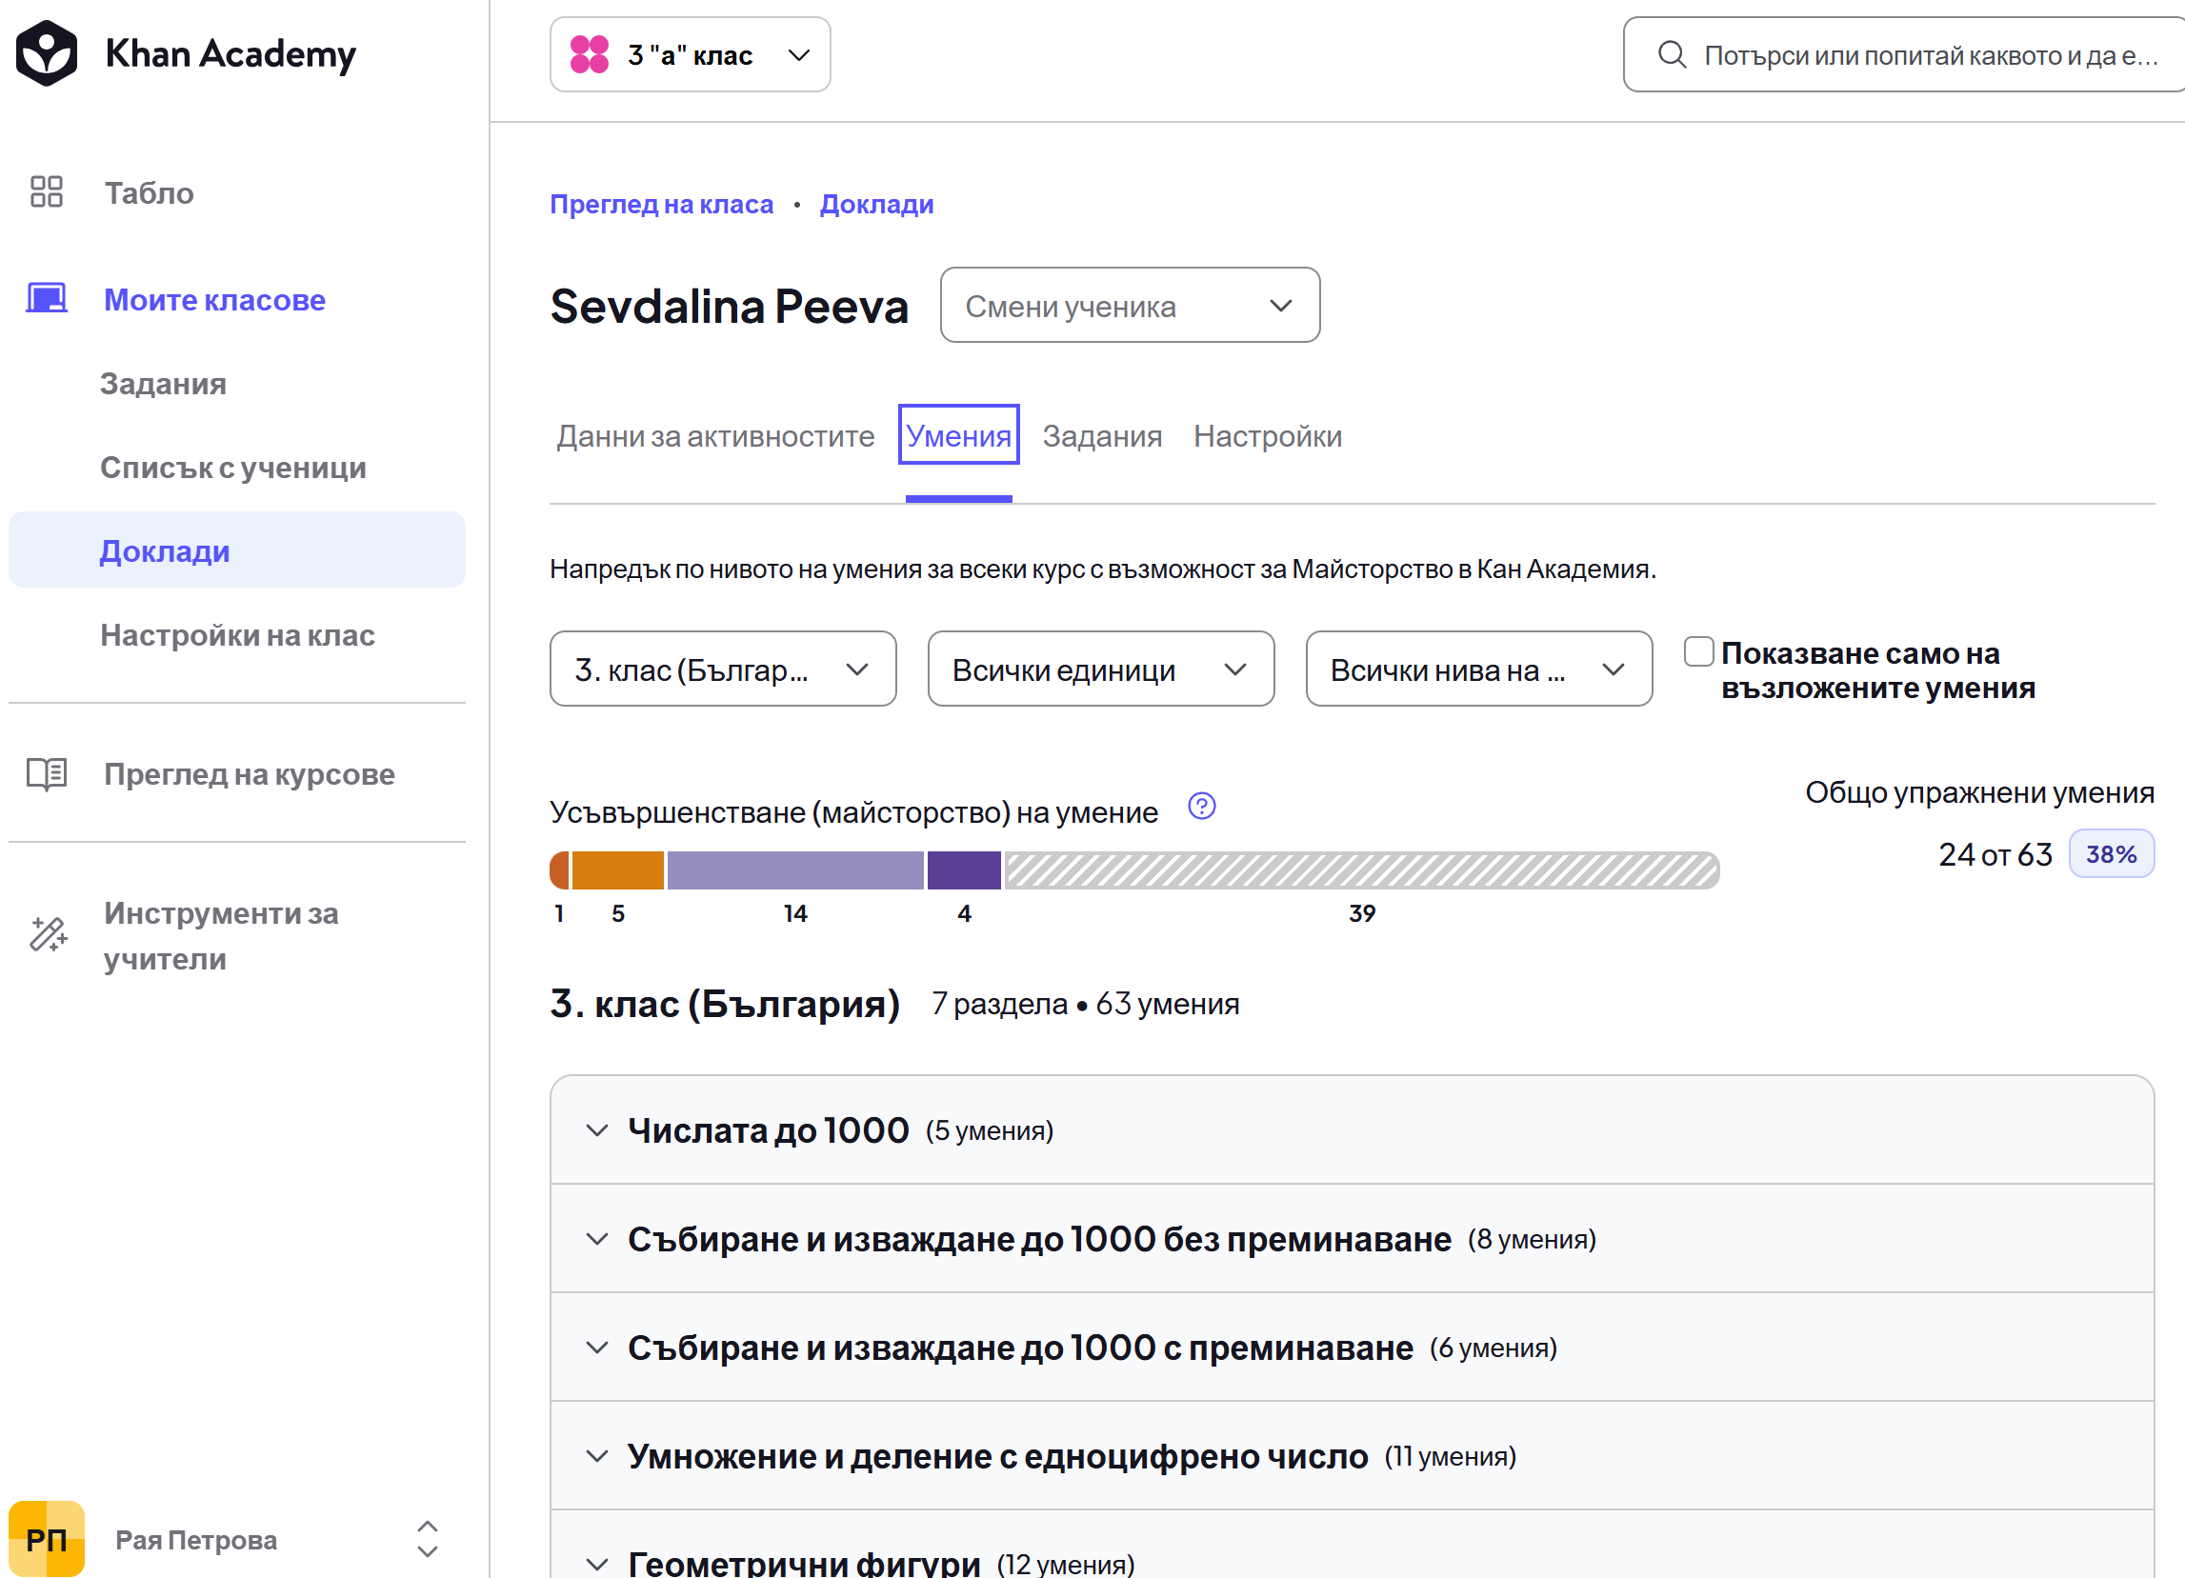Click the dark purple 4-skills bar segment

click(964, 869)
